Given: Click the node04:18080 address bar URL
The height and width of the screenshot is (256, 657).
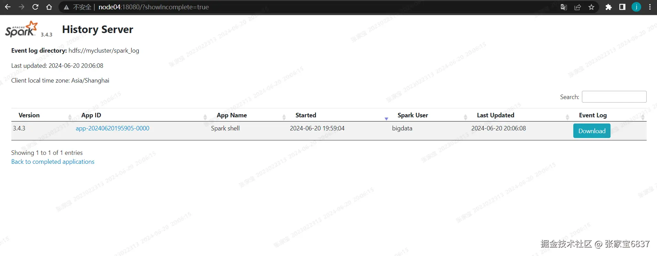Looking at the screenshot, I should [154, 7].
